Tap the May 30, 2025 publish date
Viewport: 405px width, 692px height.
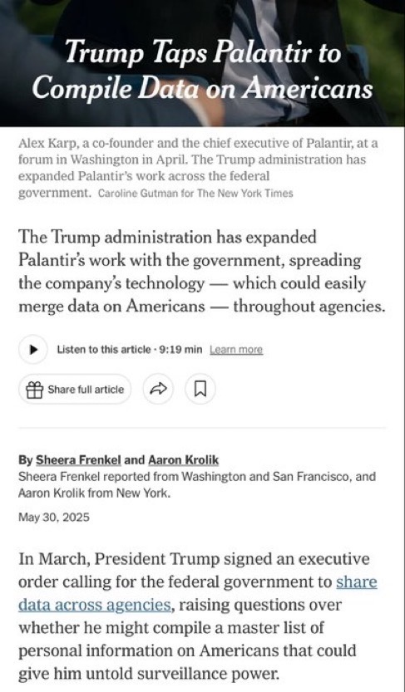coord(53,517)
